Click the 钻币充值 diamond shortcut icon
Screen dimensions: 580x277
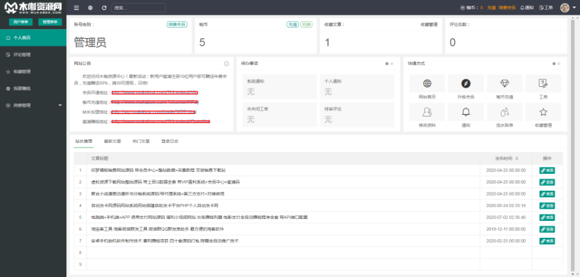pos(505,84)
